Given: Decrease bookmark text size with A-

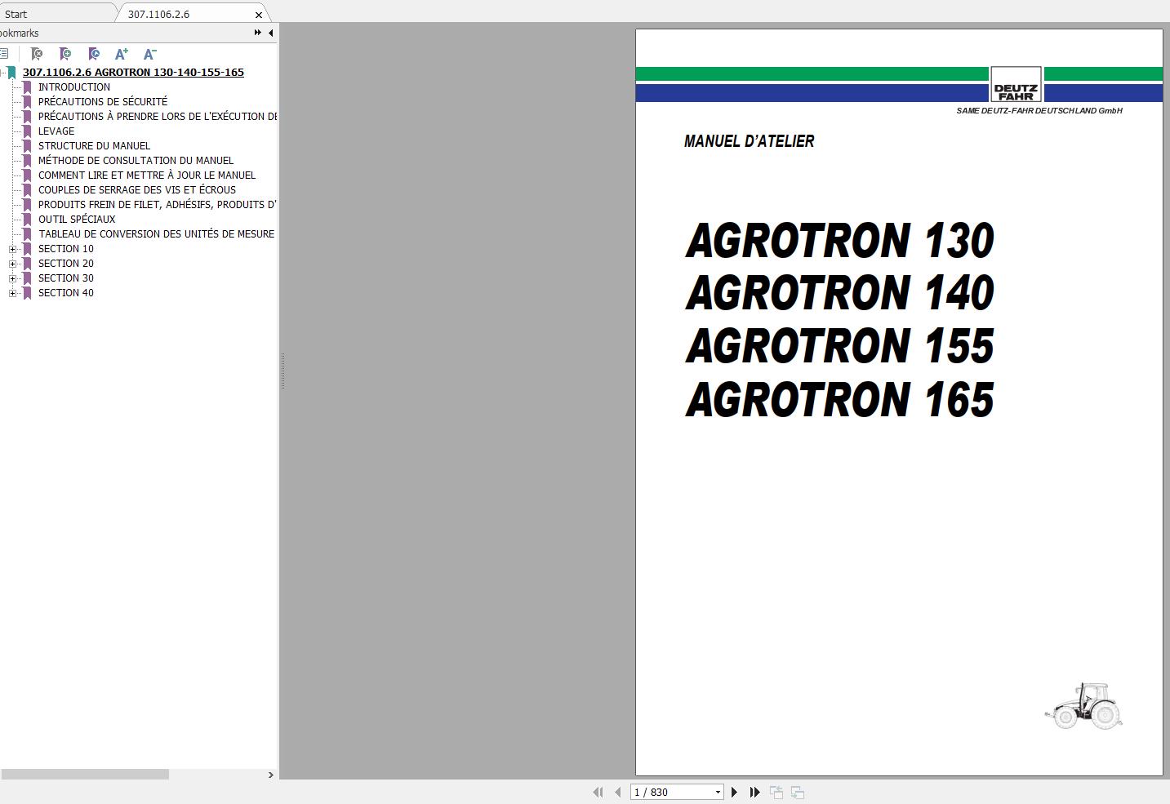Looking at the screenshot, I should 149,54.
